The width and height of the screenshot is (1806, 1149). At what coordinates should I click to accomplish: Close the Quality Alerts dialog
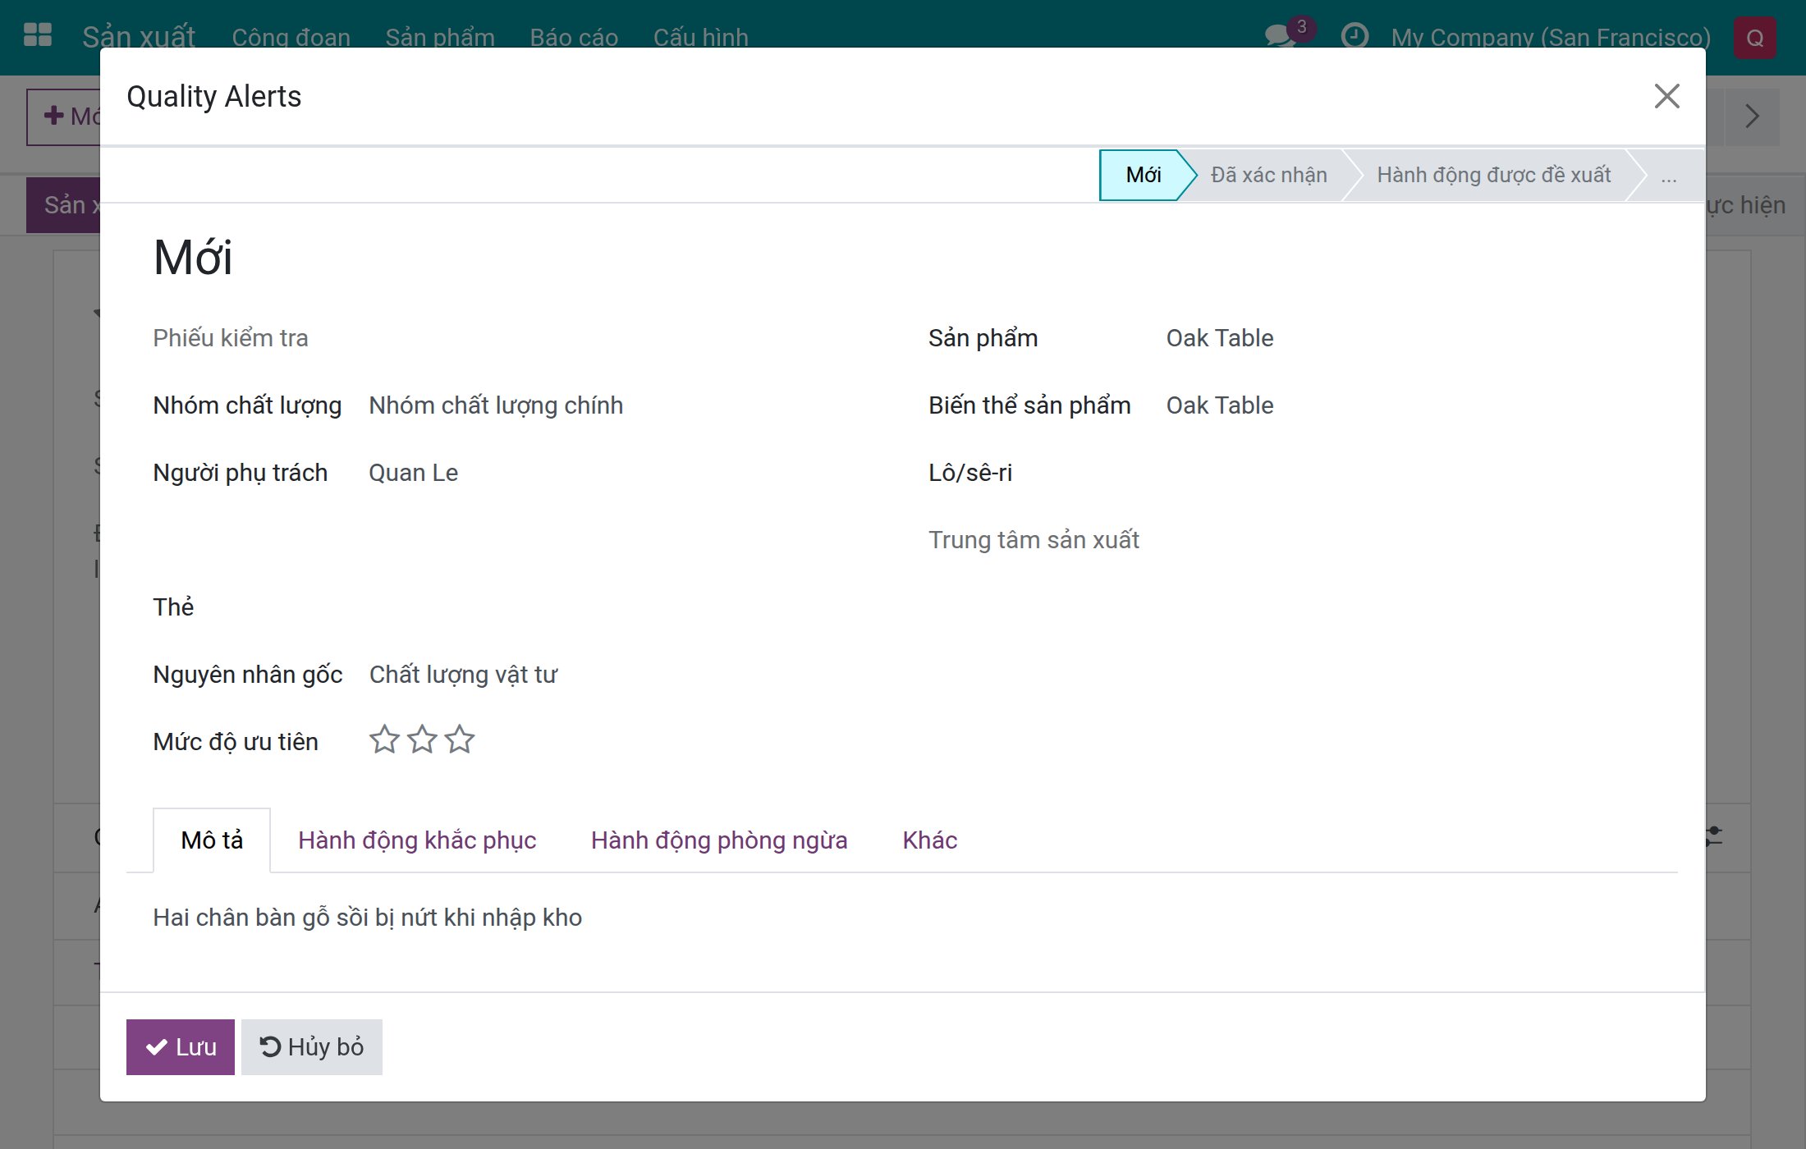tap(1666, 96)
